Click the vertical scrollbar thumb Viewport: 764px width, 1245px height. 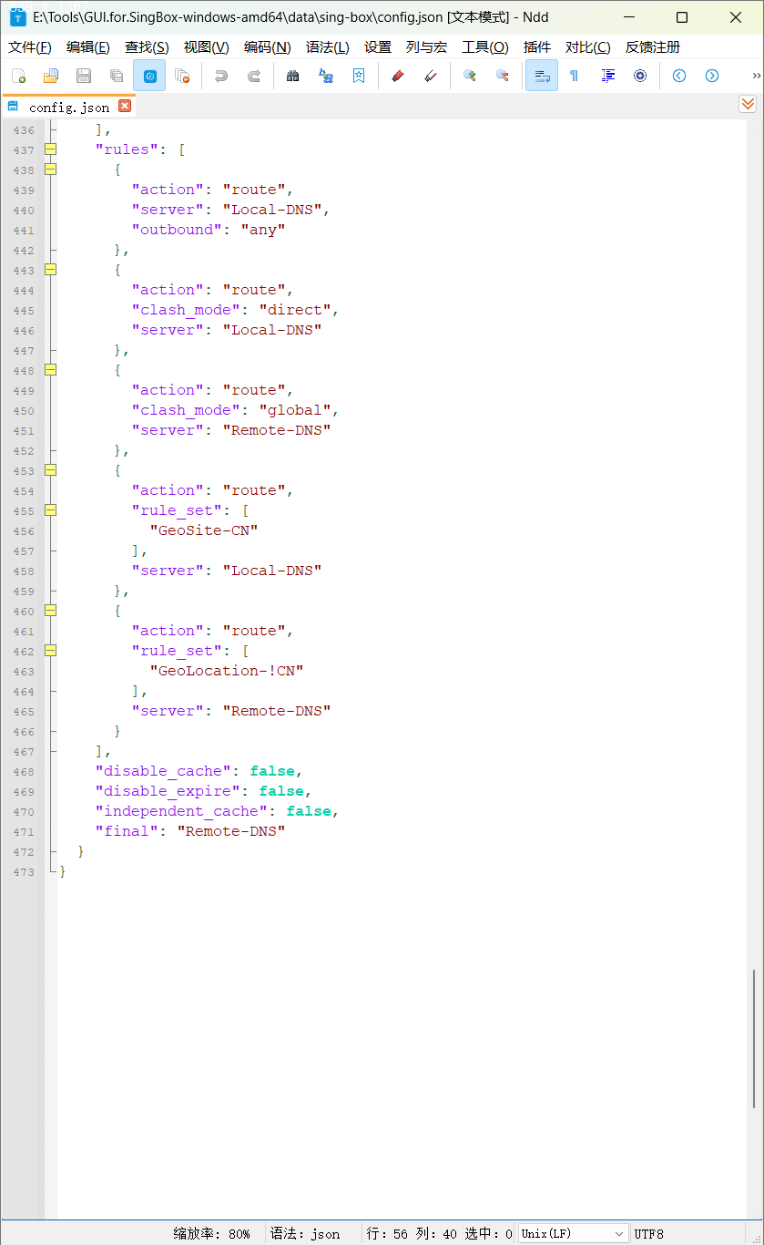[754, 1039]
